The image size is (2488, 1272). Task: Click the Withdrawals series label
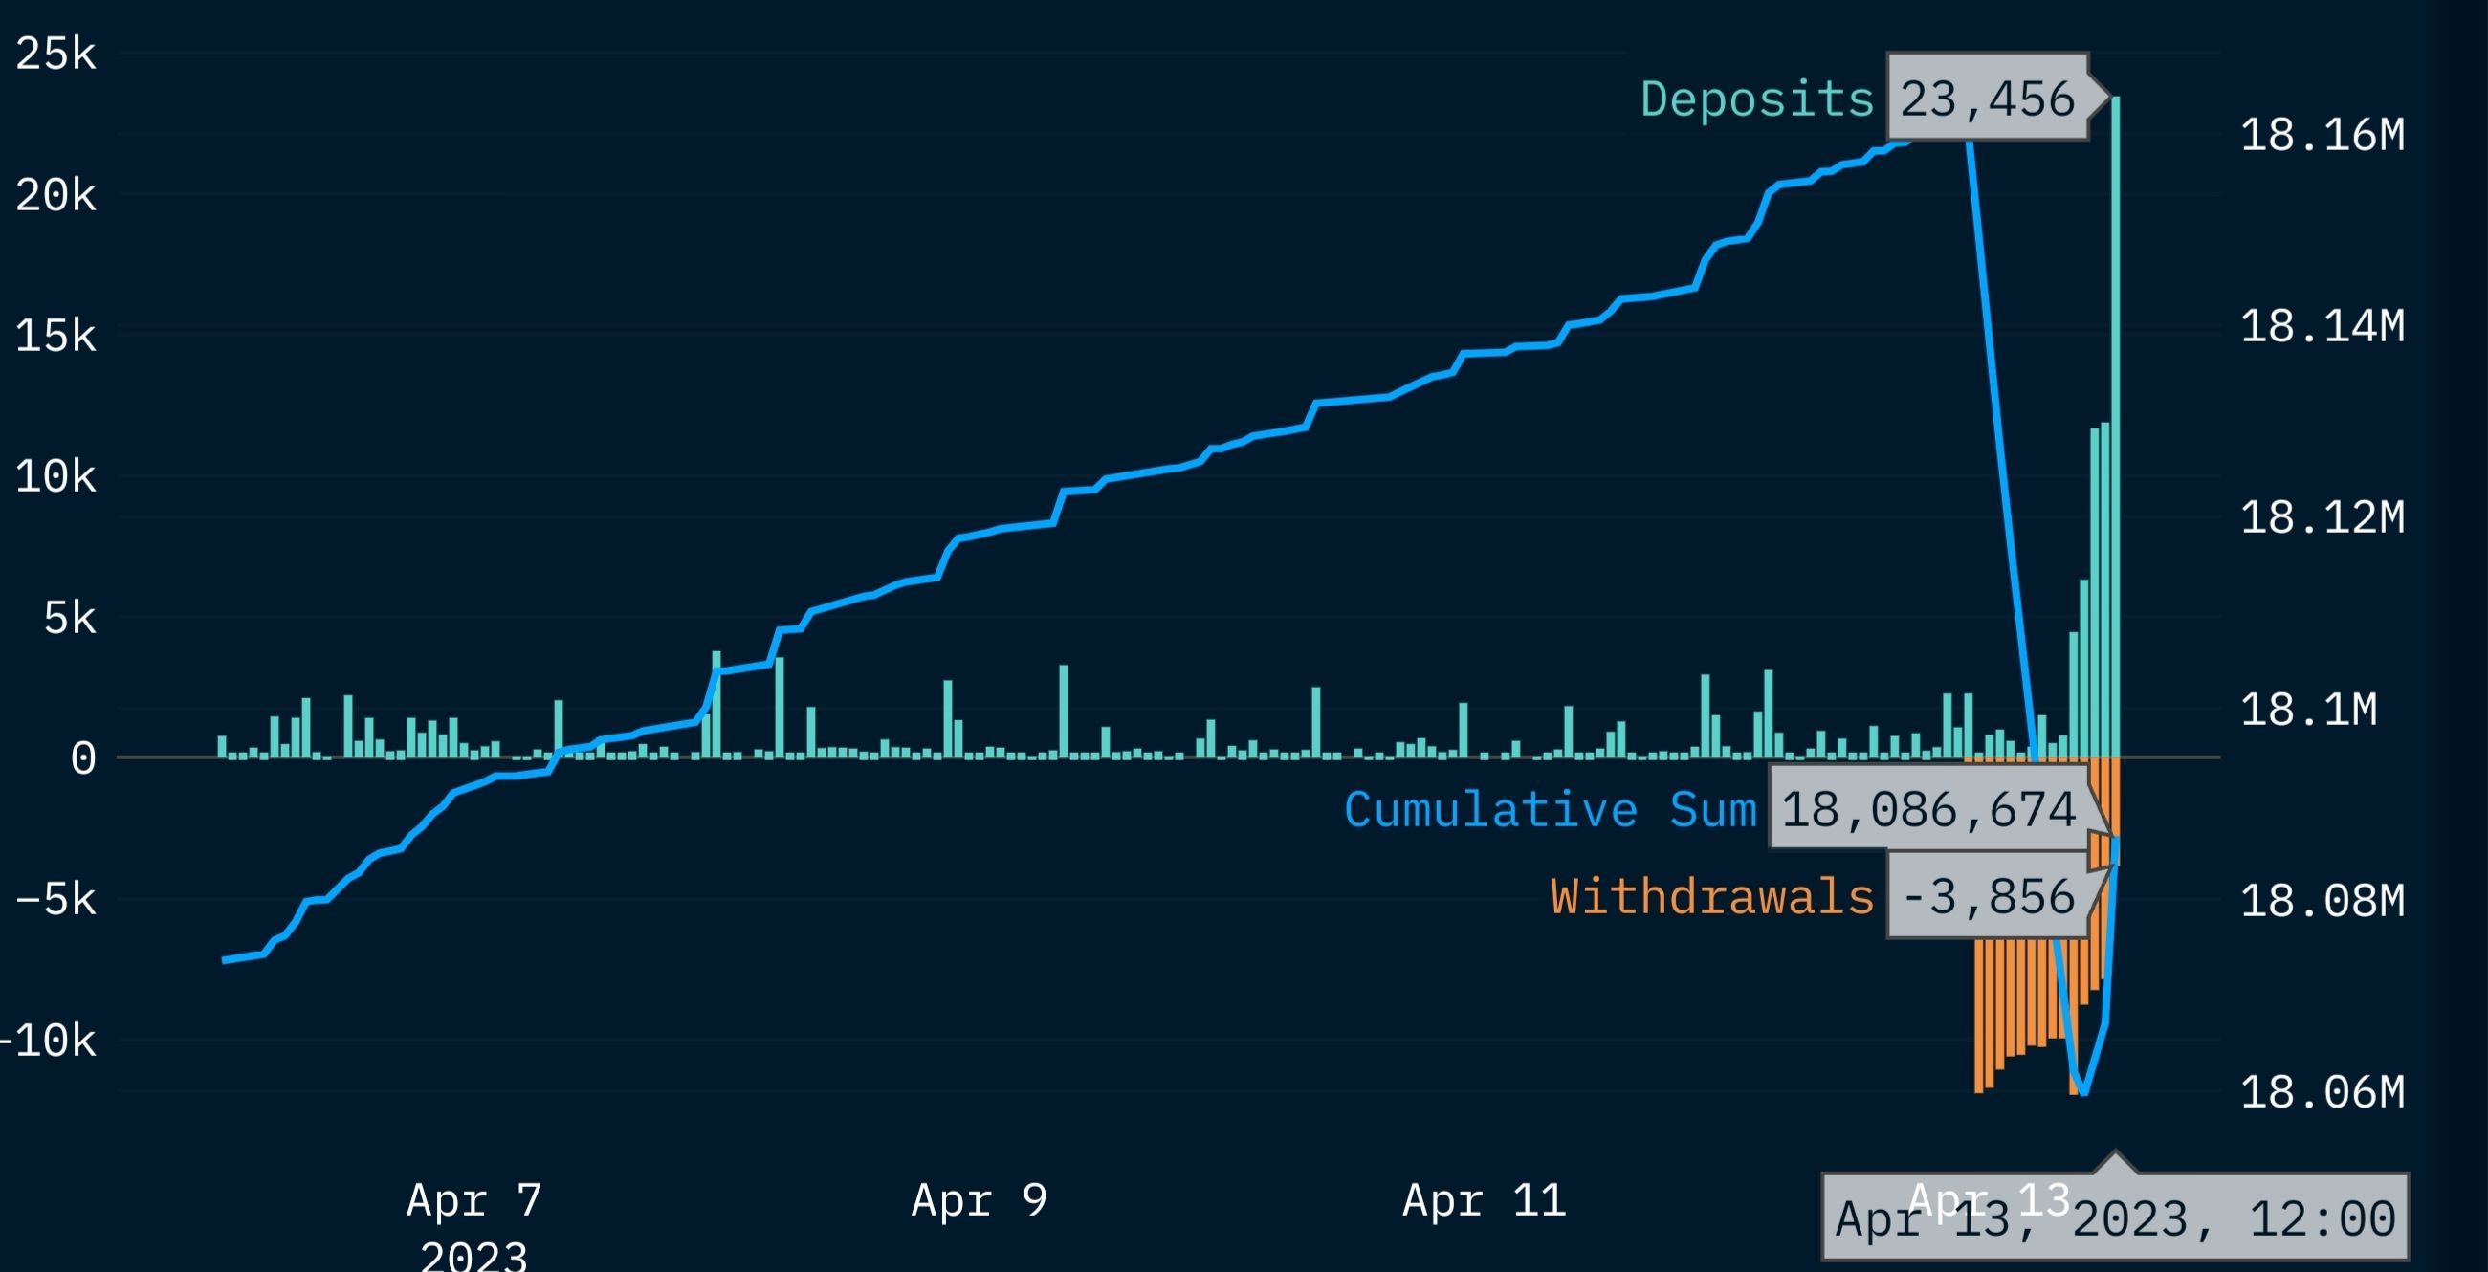click(x=1711, y=896)
